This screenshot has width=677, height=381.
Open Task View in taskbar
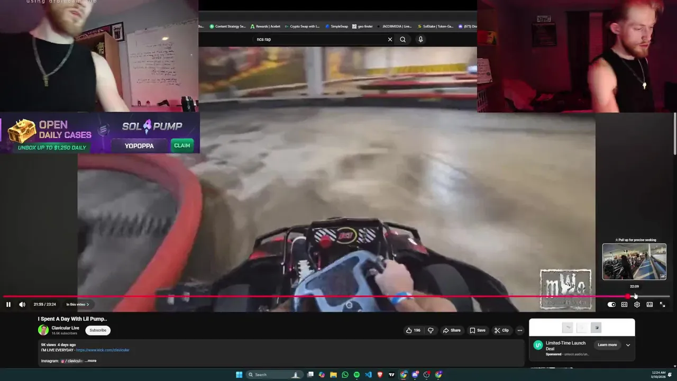(x=310, y=375)
